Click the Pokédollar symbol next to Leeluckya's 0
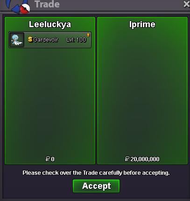Viewport: 190px width, 201px height. [48, 159]
